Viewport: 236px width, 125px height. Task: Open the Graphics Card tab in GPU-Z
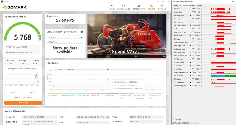[177, 6]
